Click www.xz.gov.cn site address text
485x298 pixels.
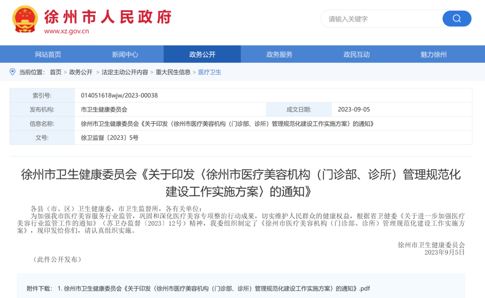tap(66, 31)
